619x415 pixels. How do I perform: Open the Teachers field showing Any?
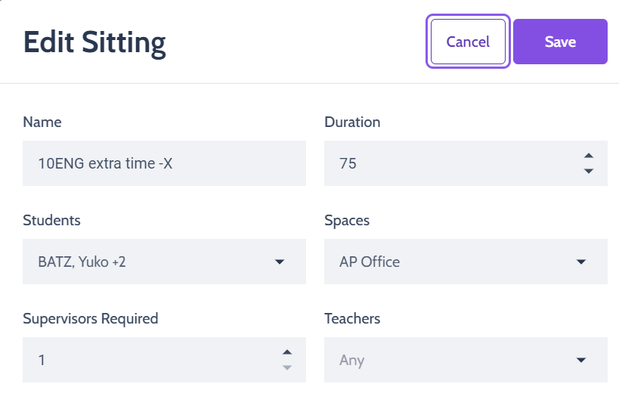tap(466, 360)
